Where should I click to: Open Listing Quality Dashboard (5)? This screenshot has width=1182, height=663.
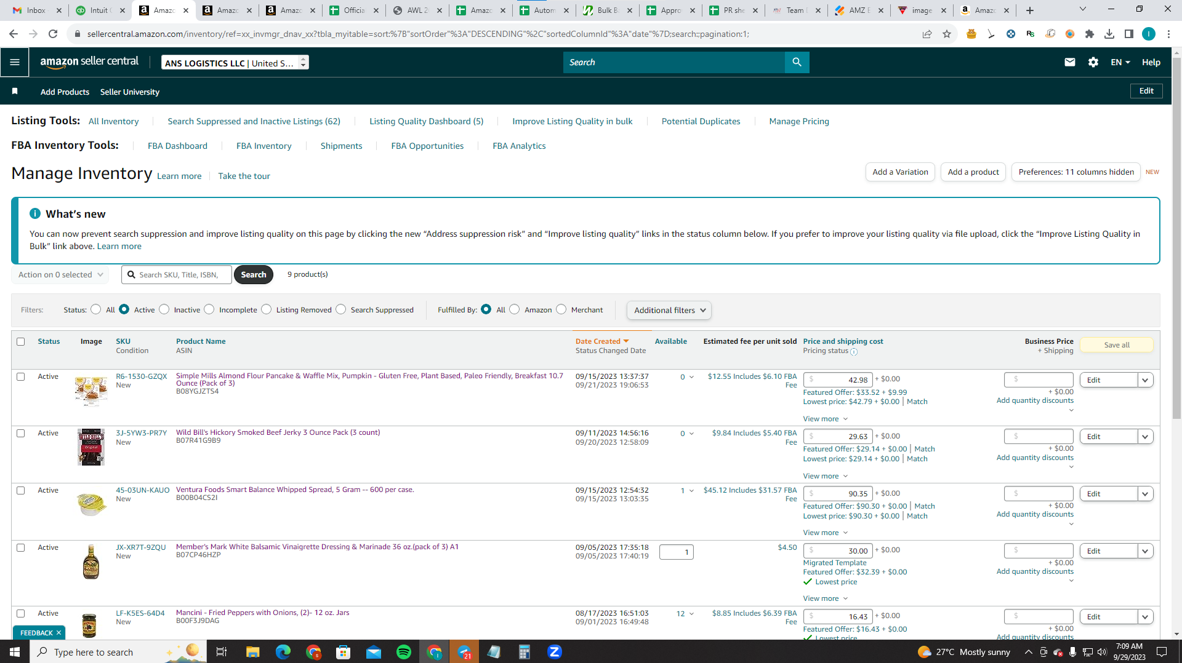tap(427, 121)
